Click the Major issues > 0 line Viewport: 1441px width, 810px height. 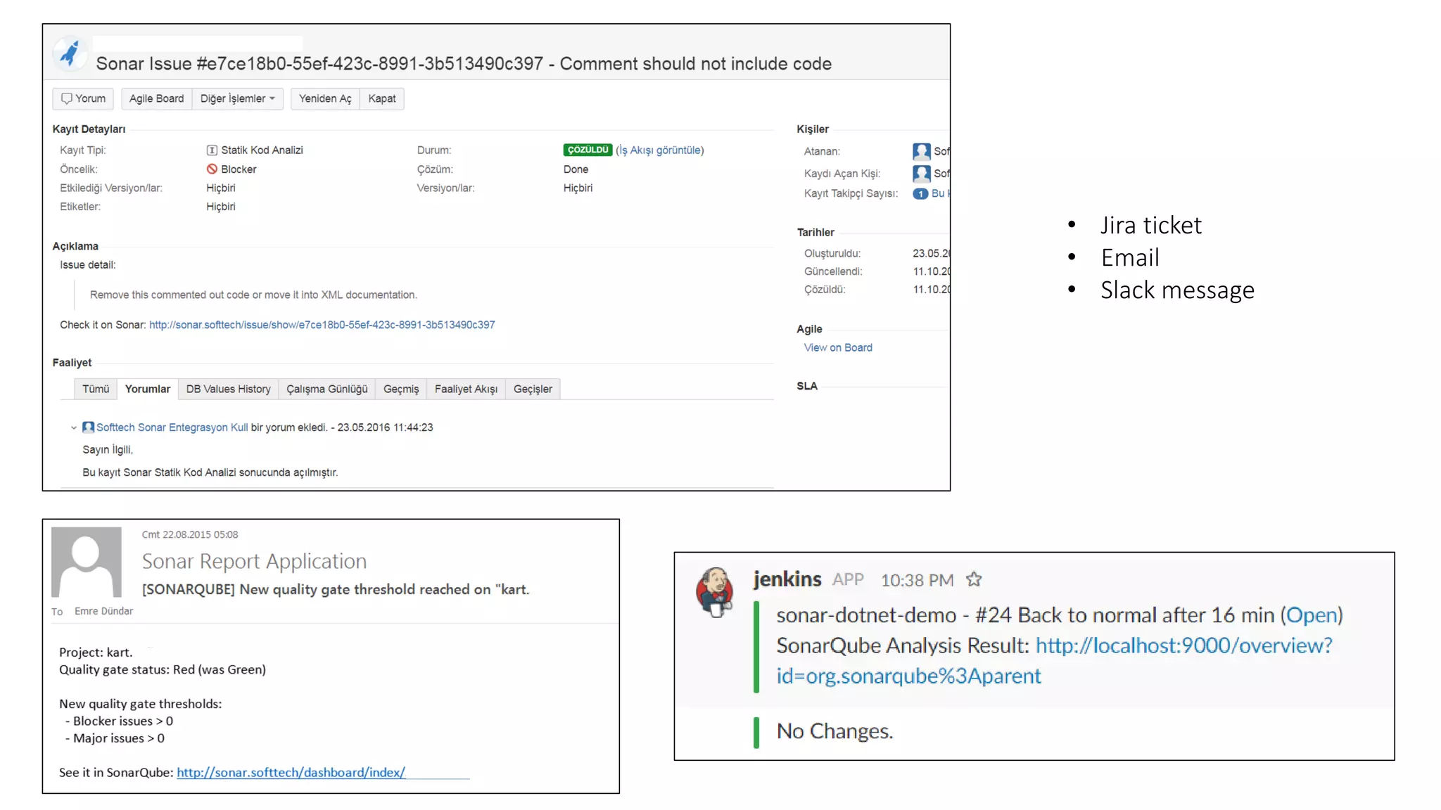point(115,738)
